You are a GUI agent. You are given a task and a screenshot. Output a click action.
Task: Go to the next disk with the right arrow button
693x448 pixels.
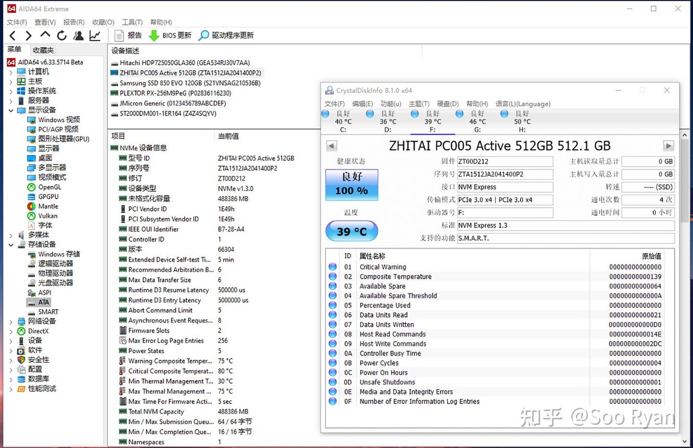[x=668, y=145]
